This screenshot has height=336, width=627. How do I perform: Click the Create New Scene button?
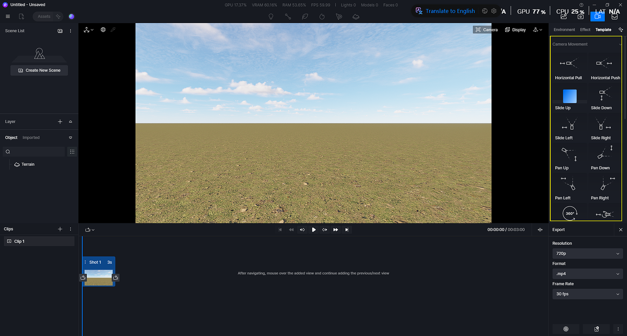point(39,70)
